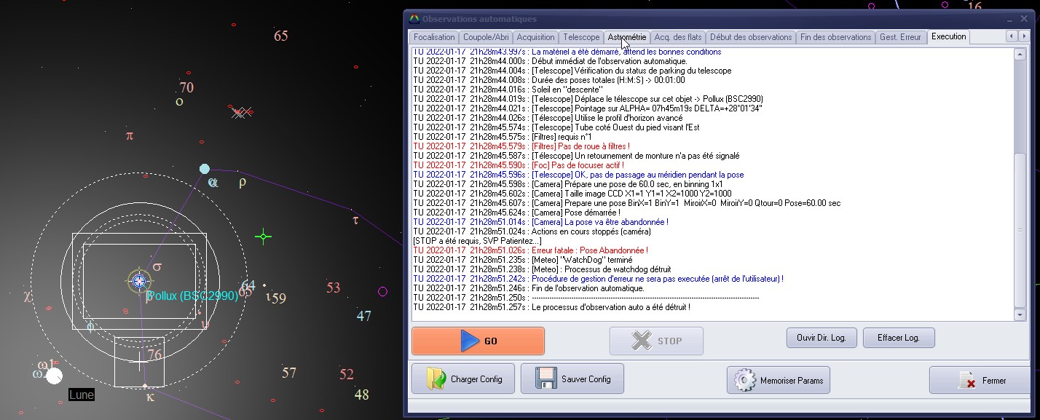Select the Coupole/Abri tab
Viewport: 1040px width, 420px height.
(486, 37)
